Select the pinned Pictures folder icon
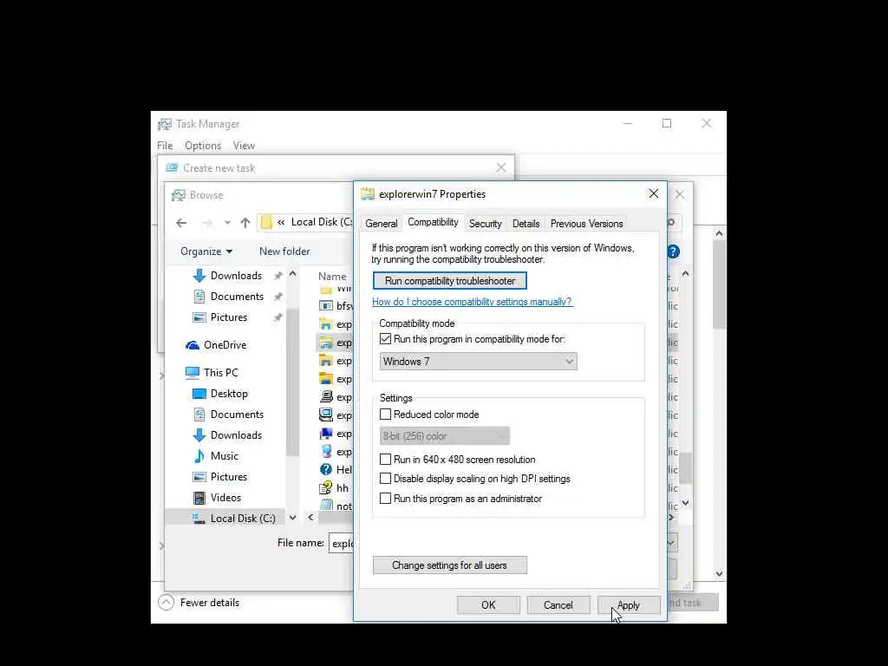 pyautogui.click(x=199, y=317)
